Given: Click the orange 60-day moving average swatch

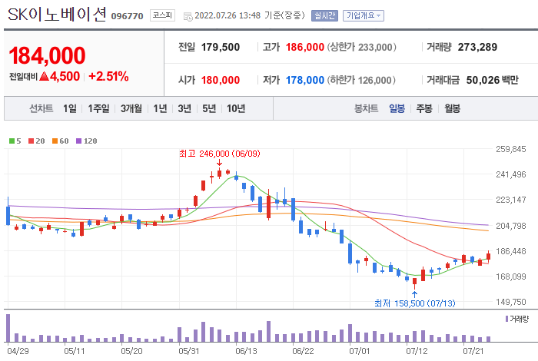Looking at the screenshot, I should (55, 141).
